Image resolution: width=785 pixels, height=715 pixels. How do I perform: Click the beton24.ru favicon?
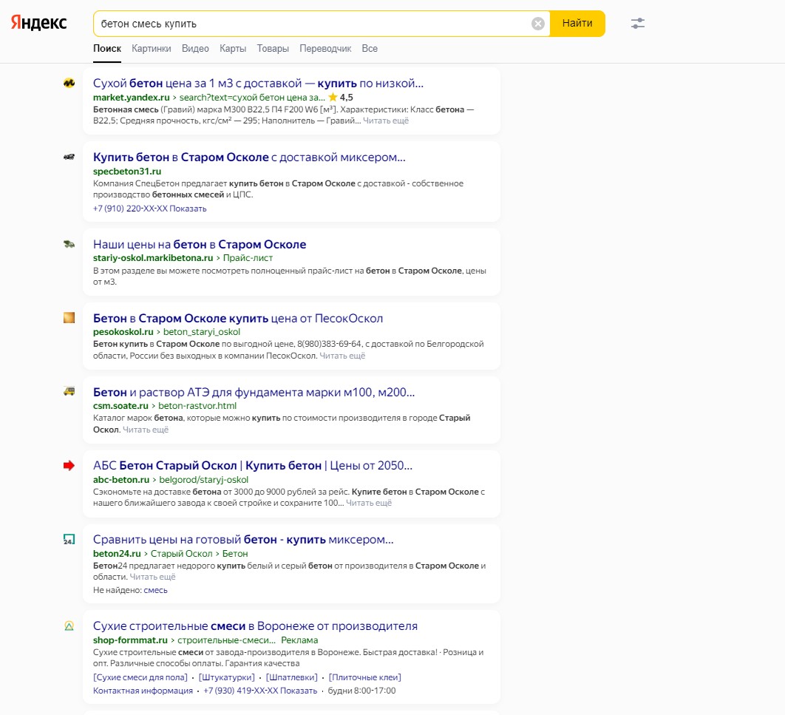tap(69, 539)
